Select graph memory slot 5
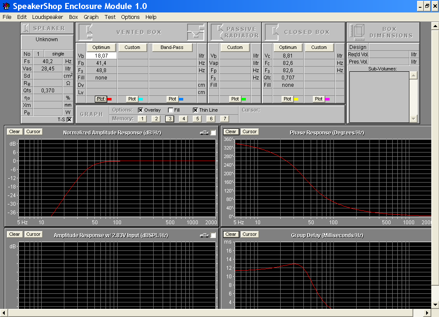Image resolution: width=439 pixels, height=317 pixels. (x=197, y=119)
